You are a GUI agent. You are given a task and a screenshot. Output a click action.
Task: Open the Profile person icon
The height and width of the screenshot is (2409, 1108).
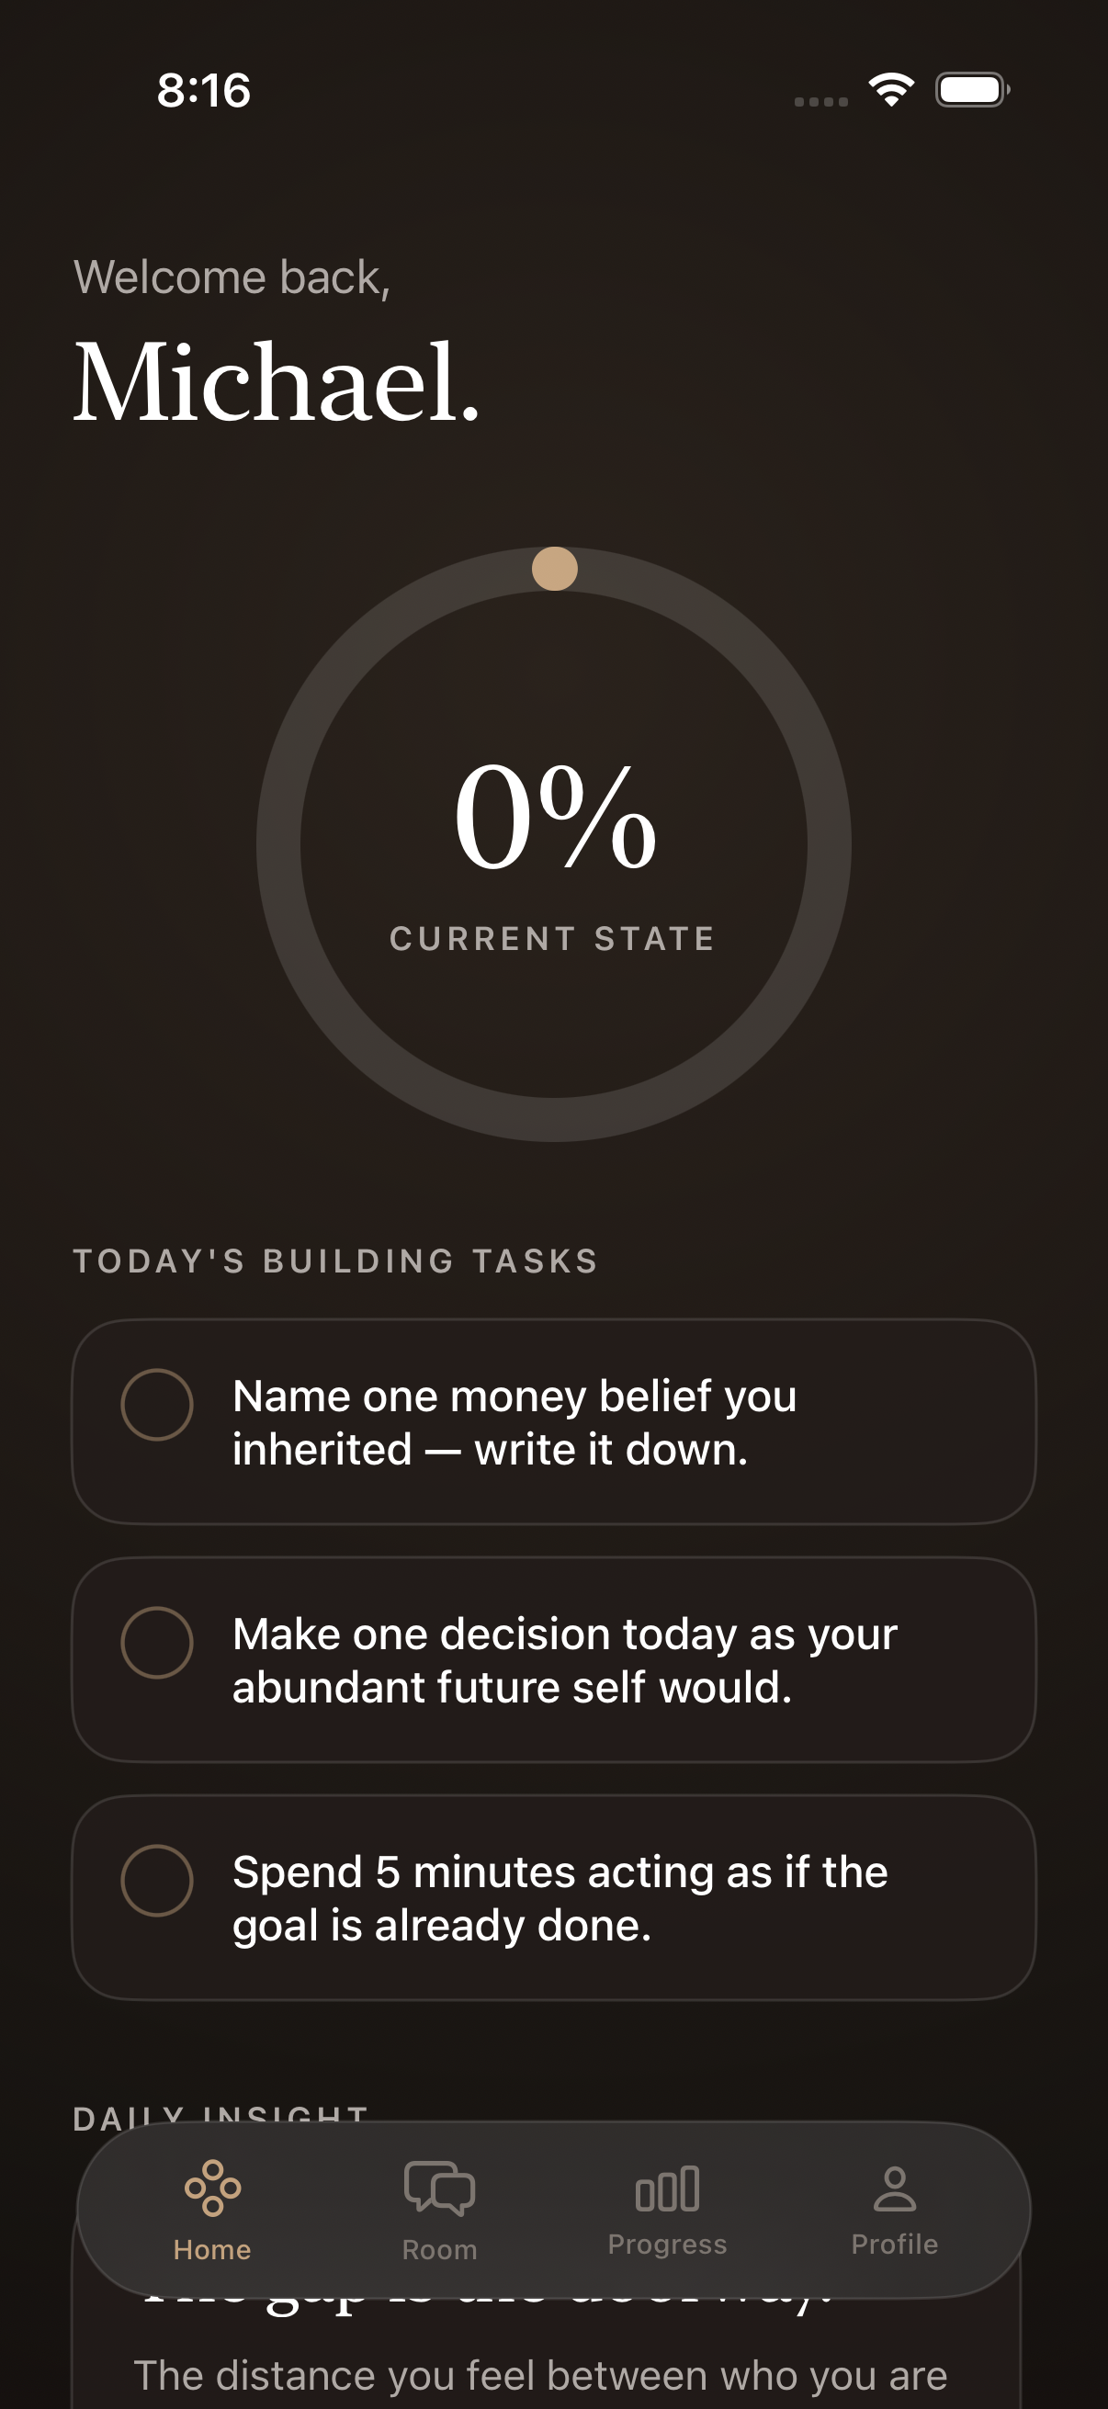tap(895, 2189)
